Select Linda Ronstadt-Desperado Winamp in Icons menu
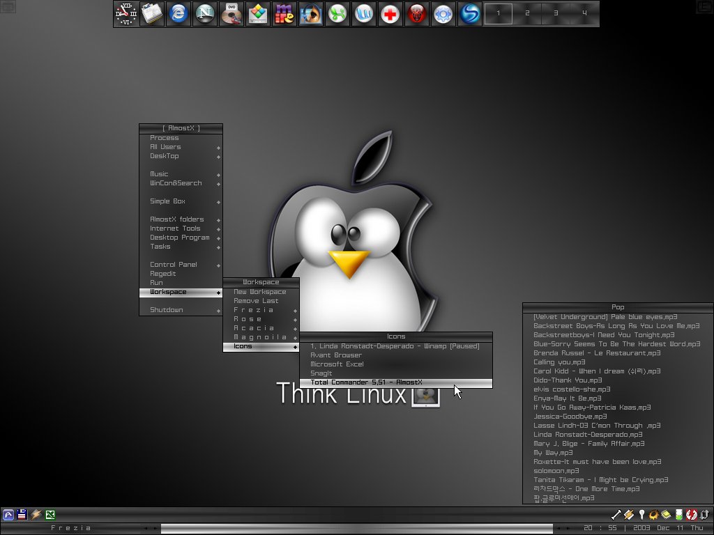The width and height of the screenshot is (714, 535). click(396, 346)
